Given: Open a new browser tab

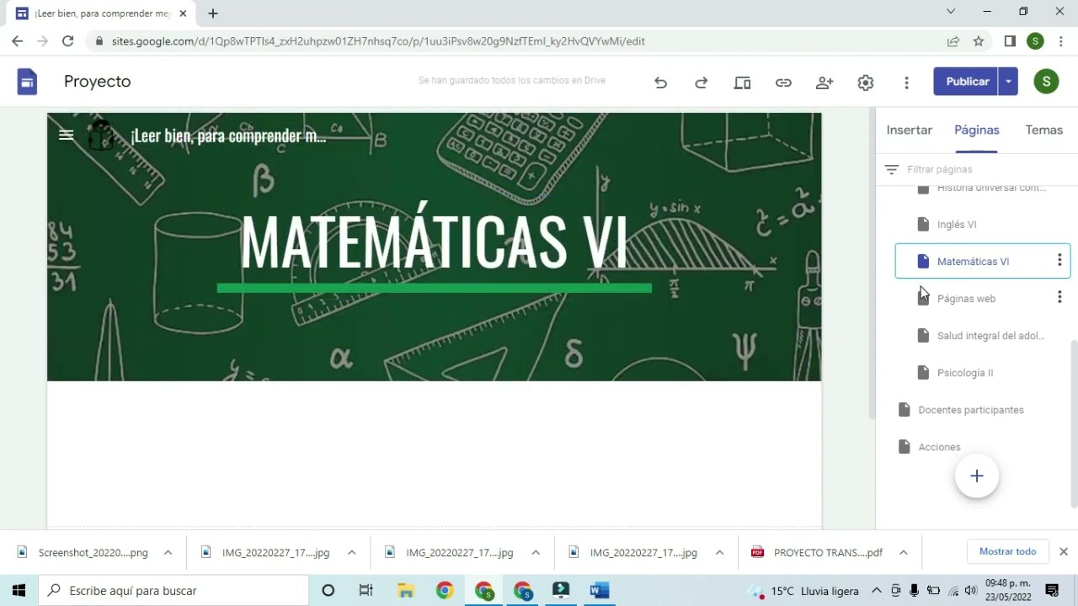Looking at the screenshot, I should (213, 13).
